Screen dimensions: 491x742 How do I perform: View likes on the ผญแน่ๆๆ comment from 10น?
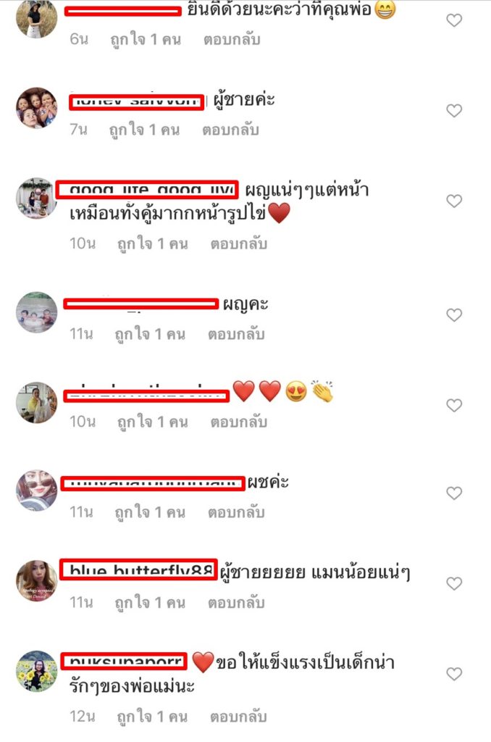pyautogui.click(x=152, y=244)
